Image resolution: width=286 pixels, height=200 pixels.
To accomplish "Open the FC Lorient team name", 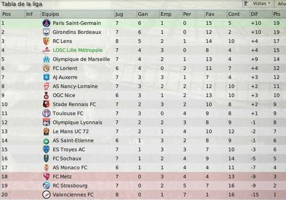I will (x=65, y=68).
